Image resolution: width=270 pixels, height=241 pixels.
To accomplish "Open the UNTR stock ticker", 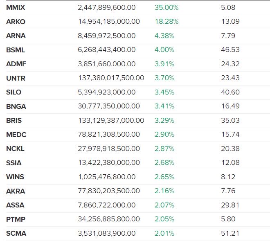I will [16, 78].
